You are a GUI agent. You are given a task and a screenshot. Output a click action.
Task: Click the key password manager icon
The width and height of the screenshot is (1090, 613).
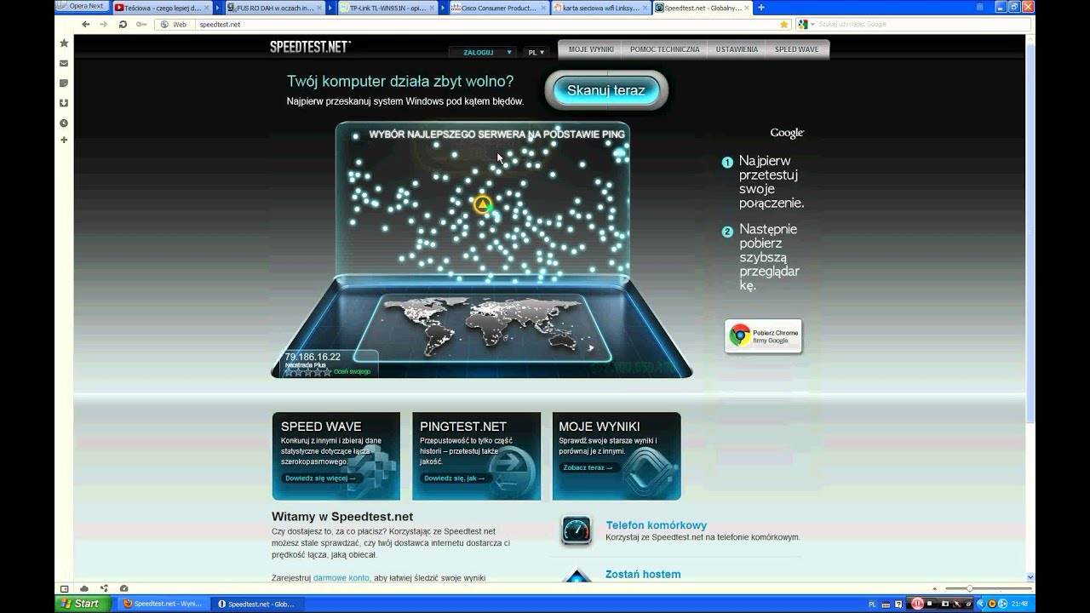point(141,25)
